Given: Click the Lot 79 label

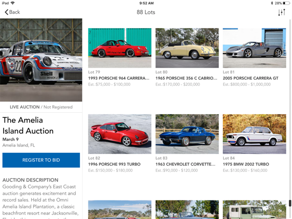Looking at the screenshot, I should (94, 72).
